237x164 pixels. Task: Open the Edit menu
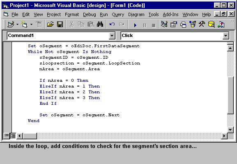[x=26, y=14]
